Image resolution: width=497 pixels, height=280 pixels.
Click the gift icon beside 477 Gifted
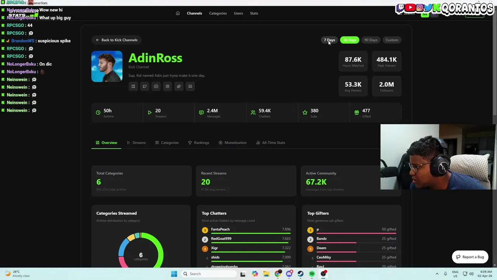[356, 112]
